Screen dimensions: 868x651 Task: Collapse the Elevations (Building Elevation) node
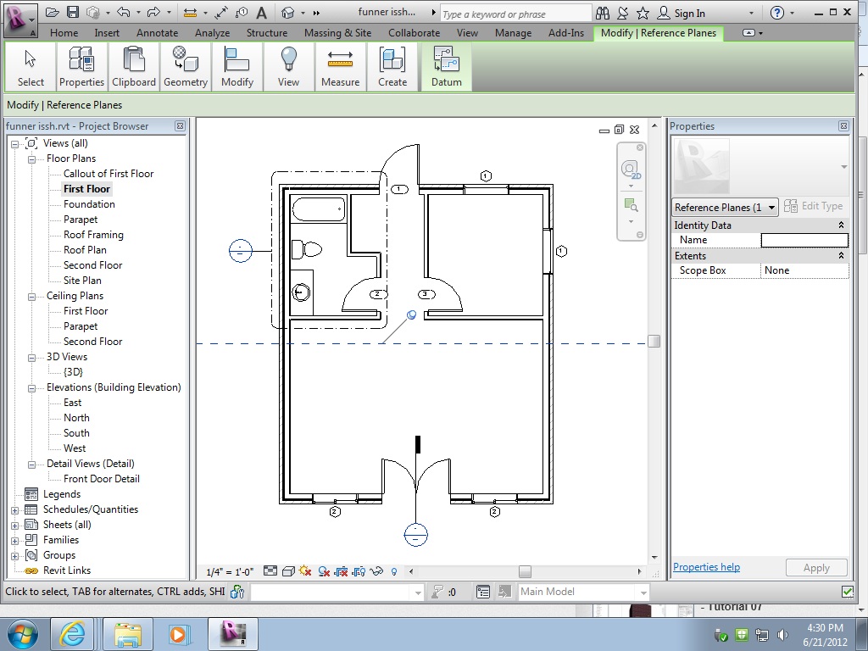click(32, 388)
